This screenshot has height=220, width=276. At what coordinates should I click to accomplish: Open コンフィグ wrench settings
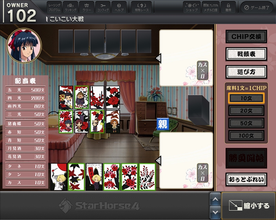[x=103, y=7]
